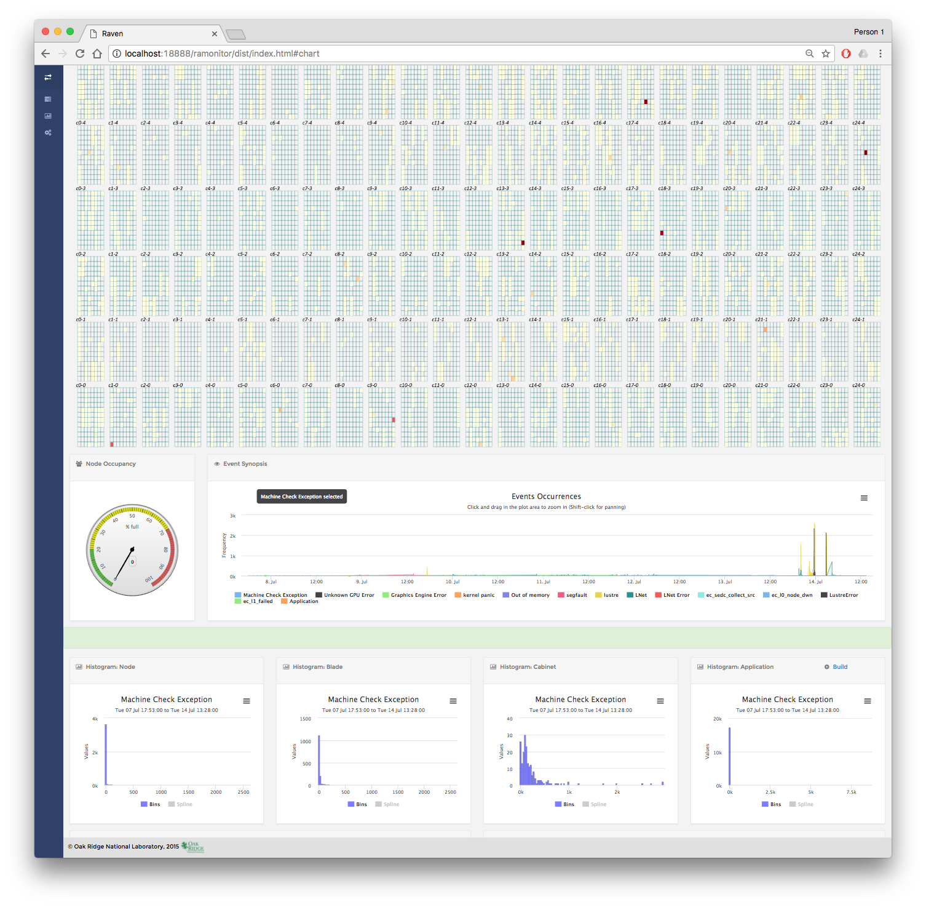This screenshot has height=907, width=926.
Task: Open Events Occurrences chart hamburger menu
Action: [864, 498]
